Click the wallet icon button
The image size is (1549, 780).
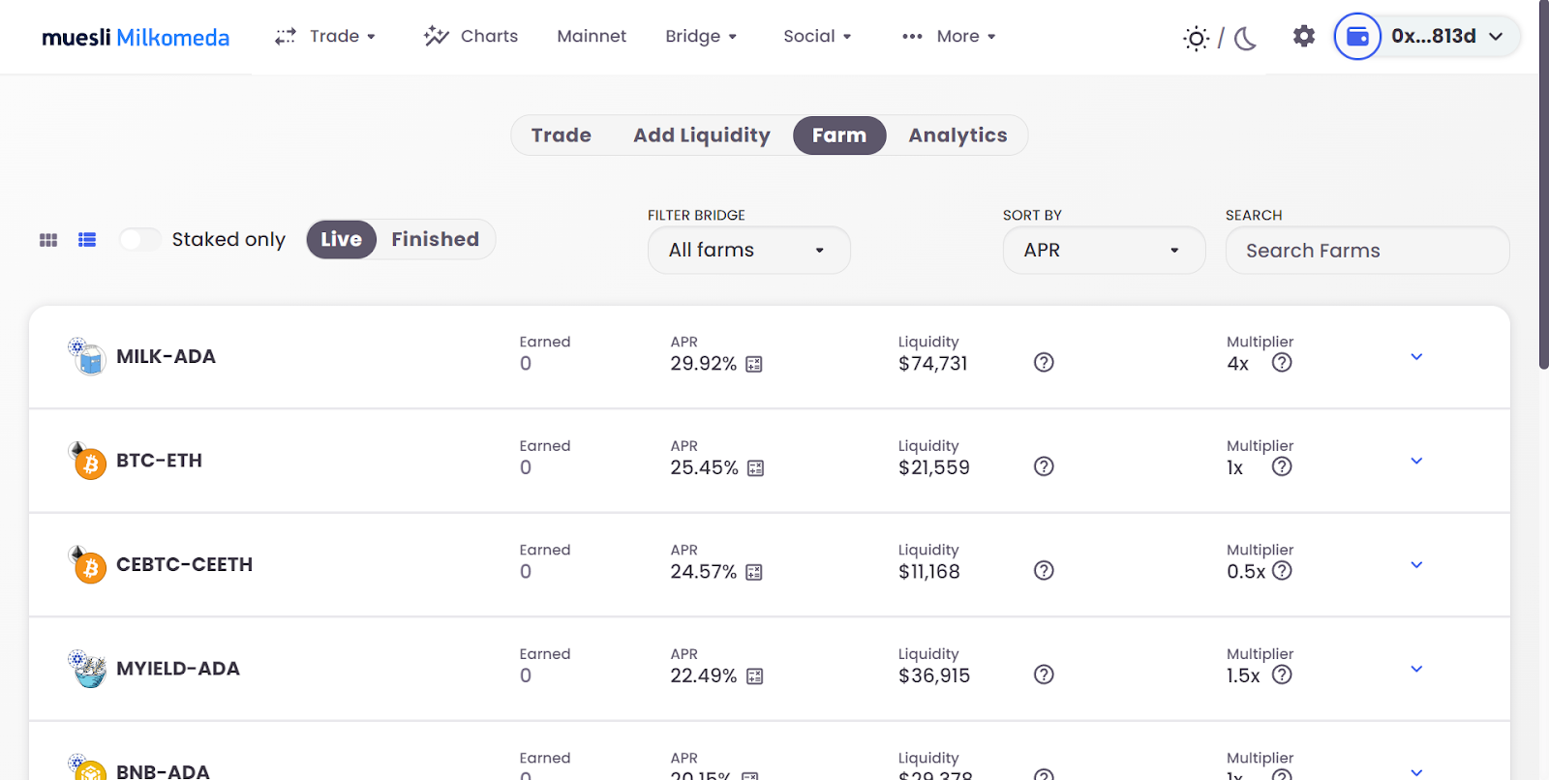[x=1357, y=37]
